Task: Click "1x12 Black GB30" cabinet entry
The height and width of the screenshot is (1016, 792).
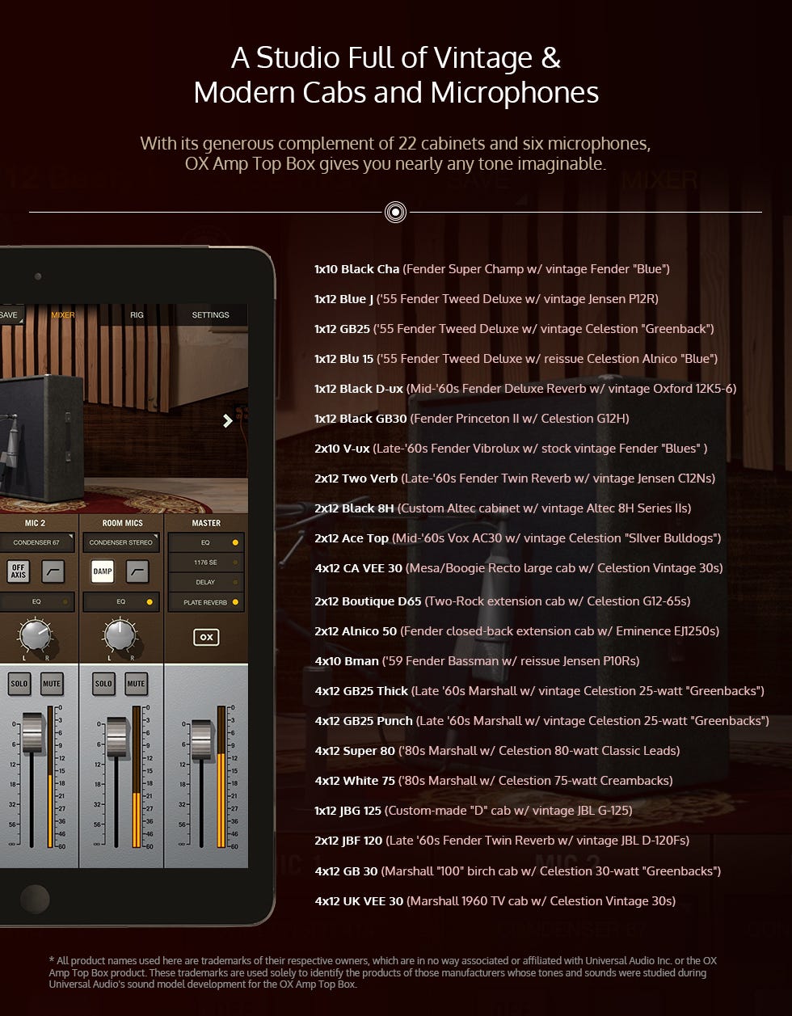Action: tap(472, 419)
